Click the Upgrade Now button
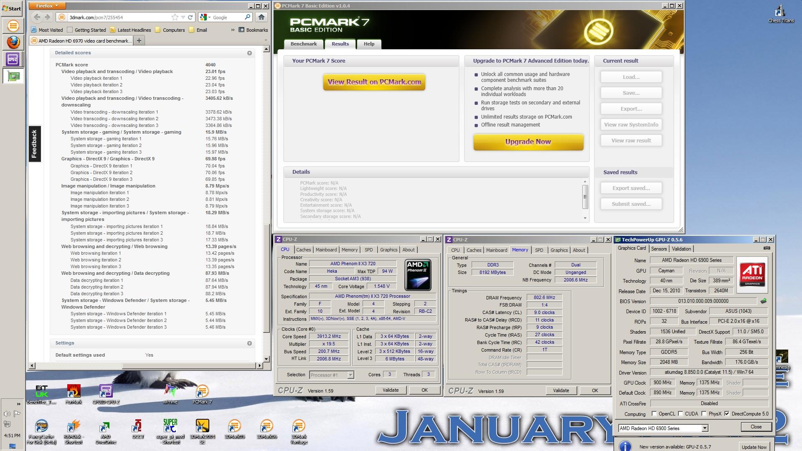Screen dimensions: 802x451 click(528, 142)
